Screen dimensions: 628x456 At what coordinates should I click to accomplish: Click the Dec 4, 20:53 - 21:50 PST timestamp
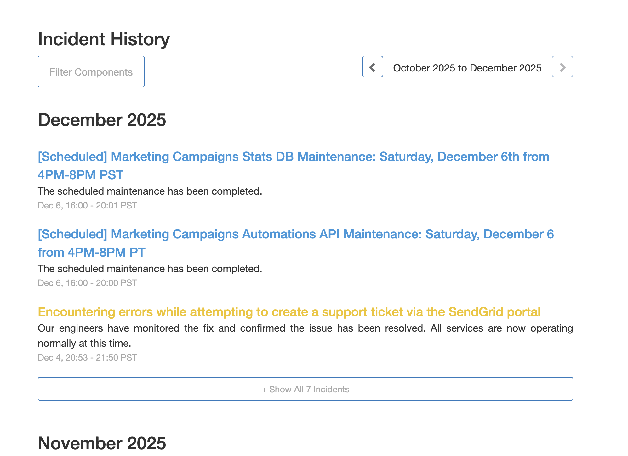87,358
